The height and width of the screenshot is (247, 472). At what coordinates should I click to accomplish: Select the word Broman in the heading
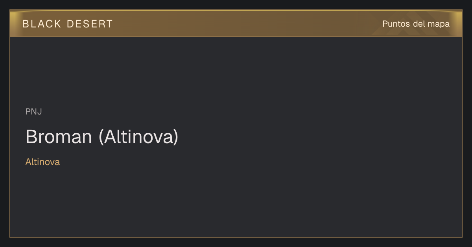(x=59, y=137)
